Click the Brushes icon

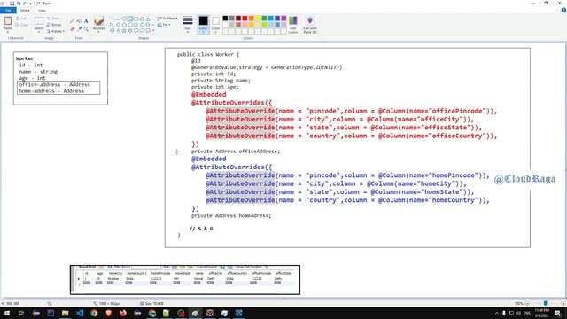[98, 21]
